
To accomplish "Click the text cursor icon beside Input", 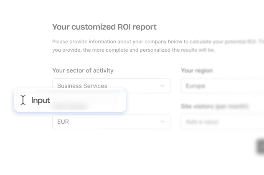I will (22, 100).
